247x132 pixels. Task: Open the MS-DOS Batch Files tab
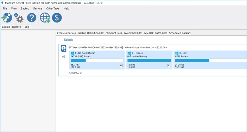click(156, 33)
